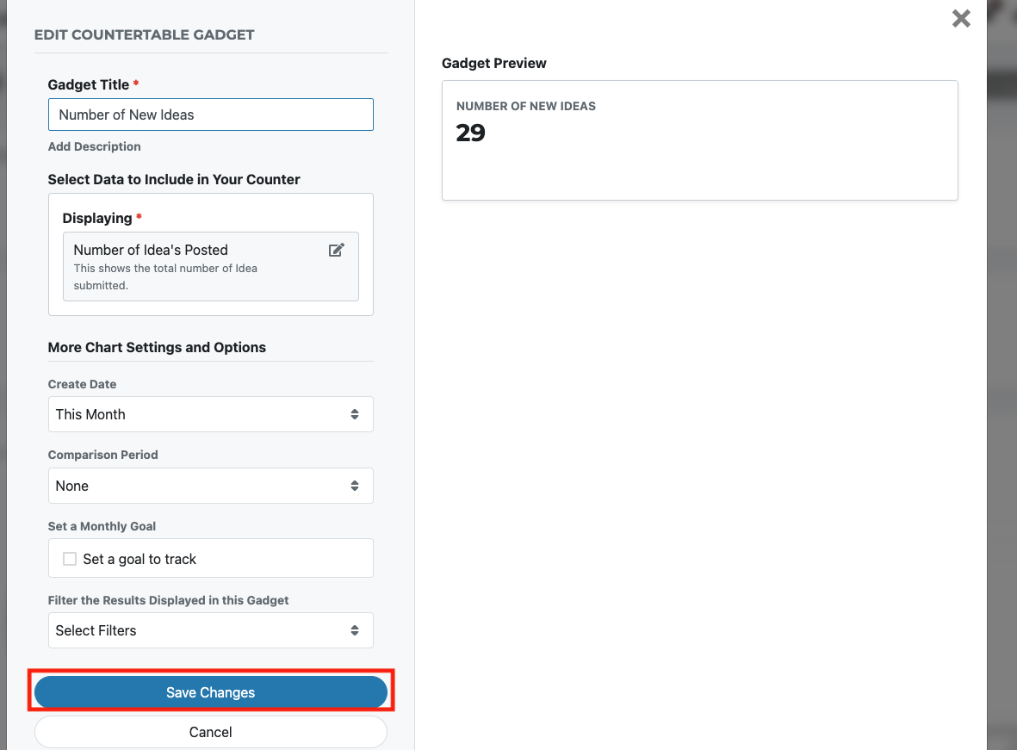
Task: Click the arrow icon on Comparison Period select
Action: pyautogui.click(x=355, y=486)
